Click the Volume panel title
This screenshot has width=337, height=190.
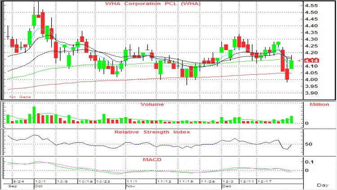coord(152,104)
